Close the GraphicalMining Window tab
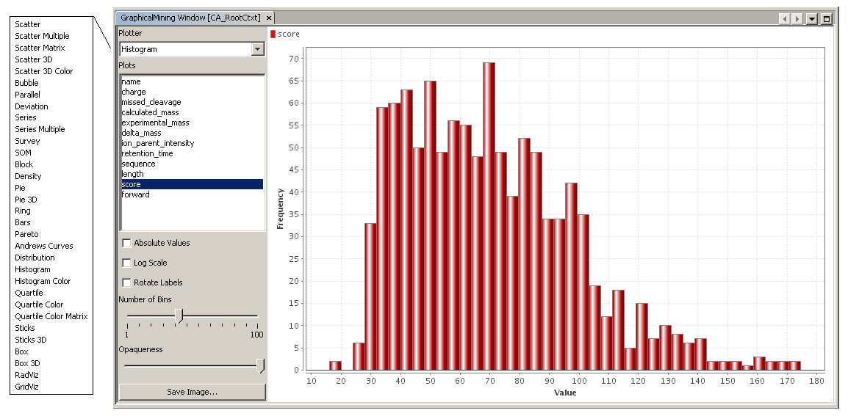 click(x=269, y=18)
